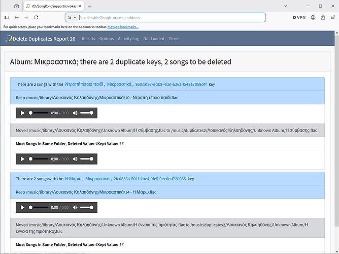This screenshot has height=254, width=339.
Task: Go forward to next page
Action: (26, 17)
